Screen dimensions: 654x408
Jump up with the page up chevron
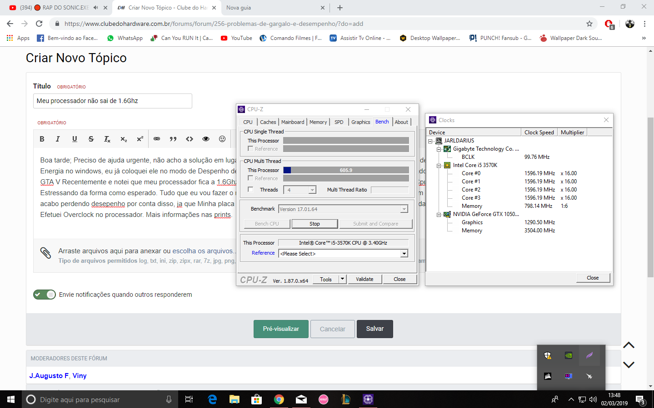coord(629,345)
